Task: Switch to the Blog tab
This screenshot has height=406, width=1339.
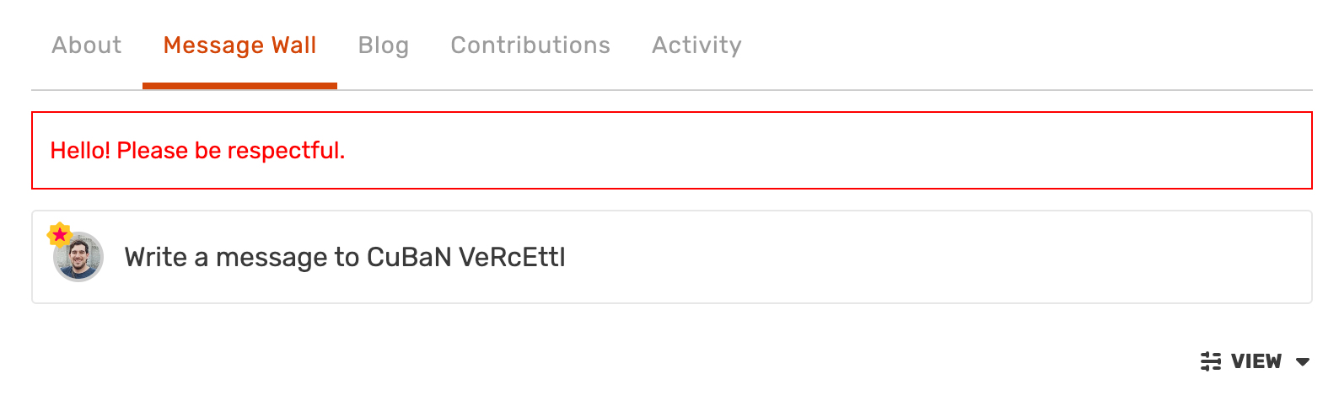Action: pos(383,45)
